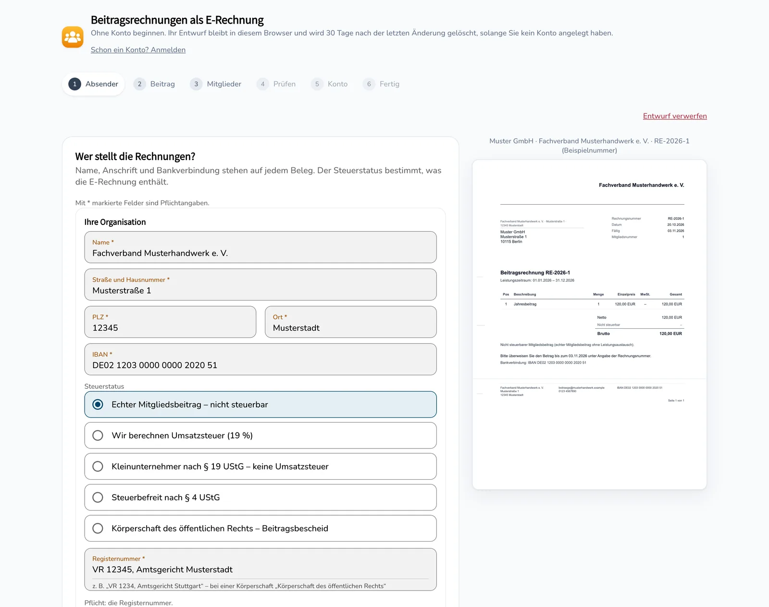Click the text Mit * markierte Felder sind Pflichtangaben
Screen dimensions: 769x607
142,203
